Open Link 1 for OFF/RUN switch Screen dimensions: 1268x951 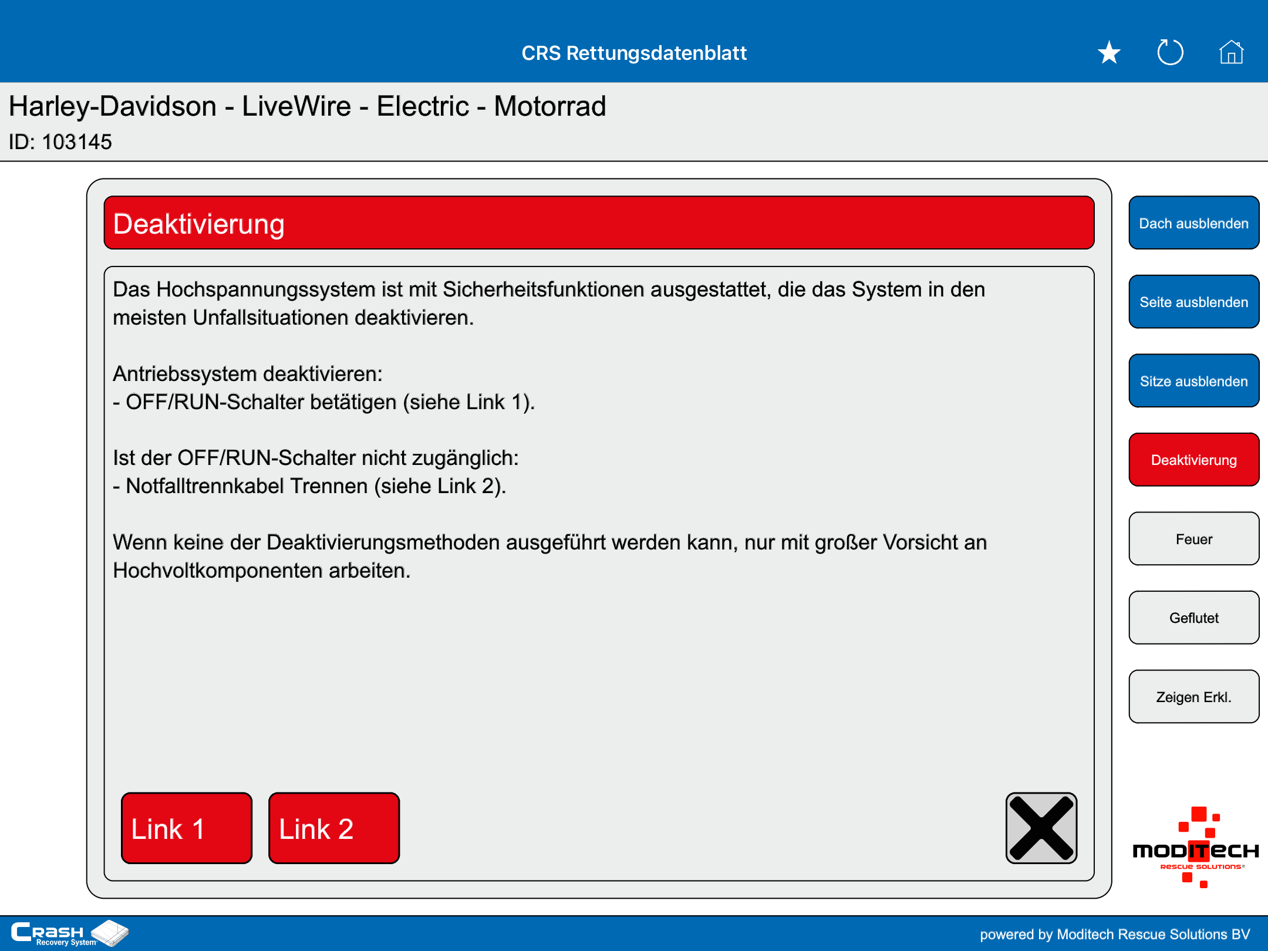coord(187,828)
